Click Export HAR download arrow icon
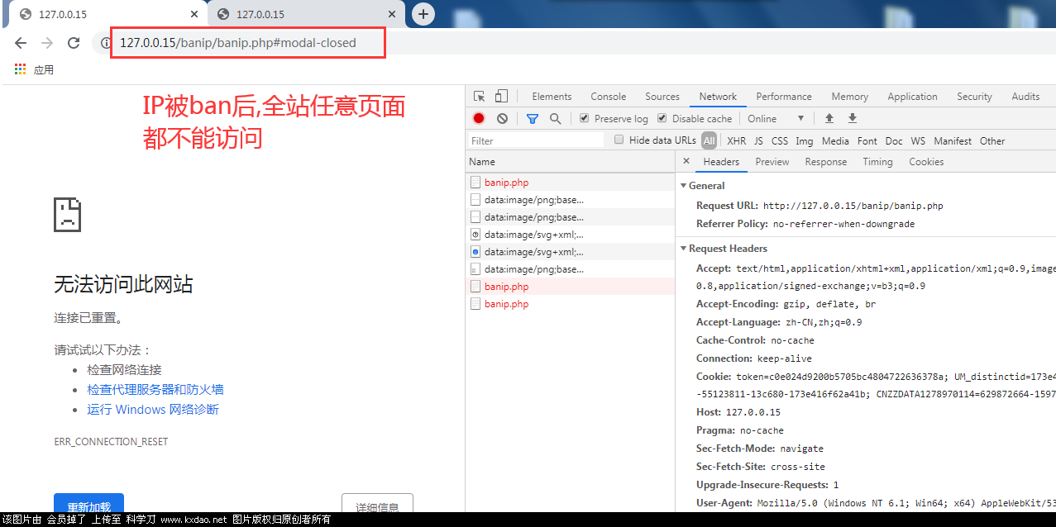 tap(853, 118)
